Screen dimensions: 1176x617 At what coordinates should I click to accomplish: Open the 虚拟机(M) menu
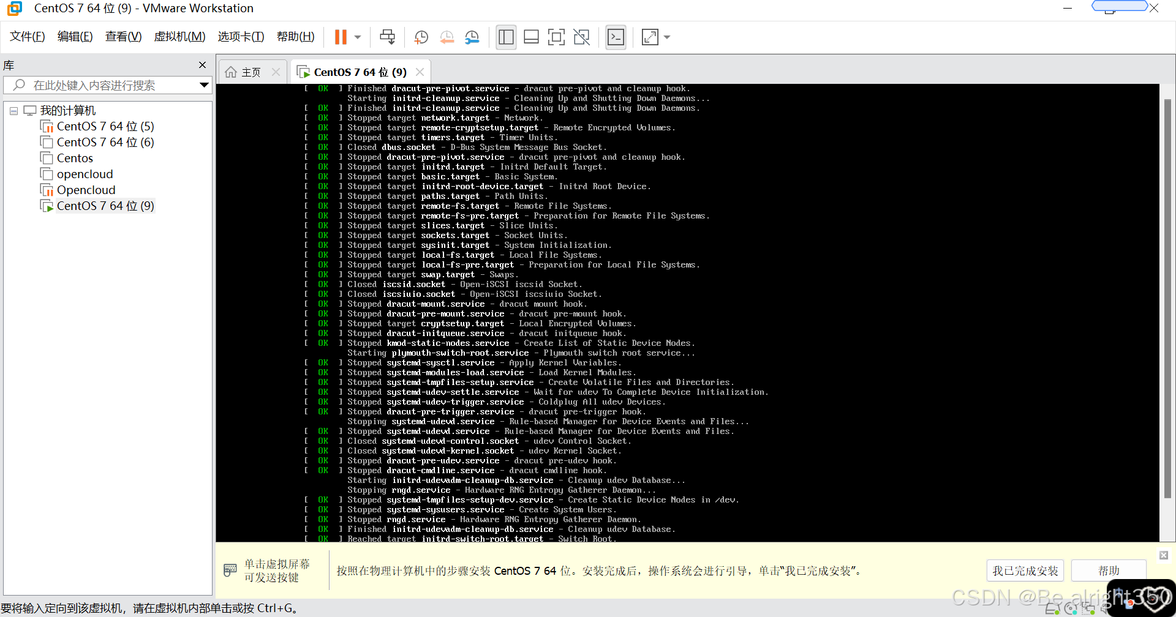pyautogui.click(x=179, y=36)
